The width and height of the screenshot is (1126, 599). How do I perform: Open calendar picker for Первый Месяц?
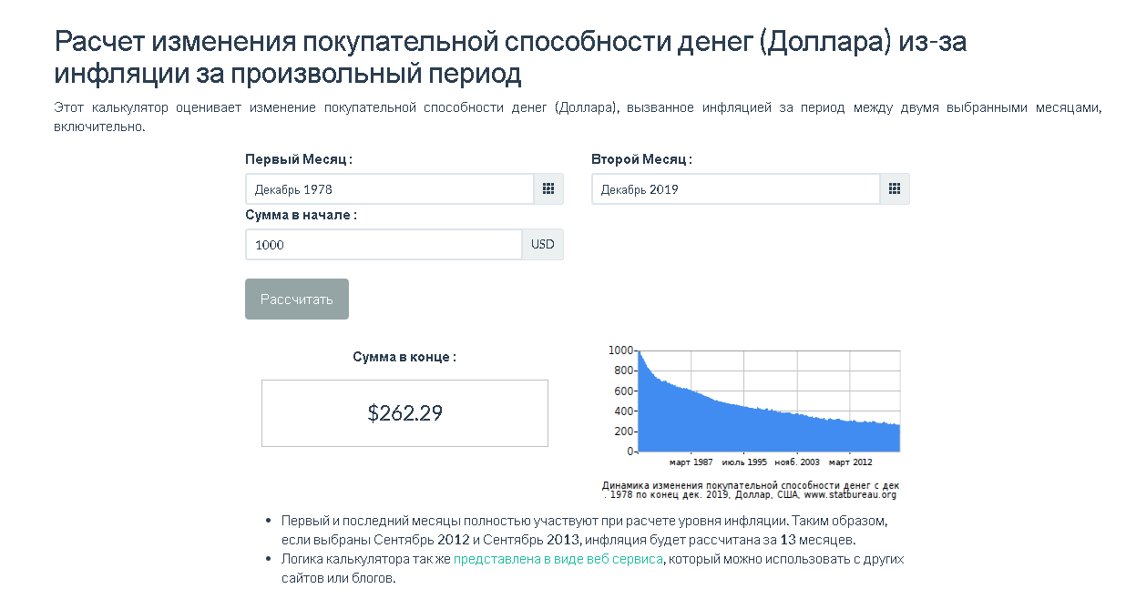(548, 189)
